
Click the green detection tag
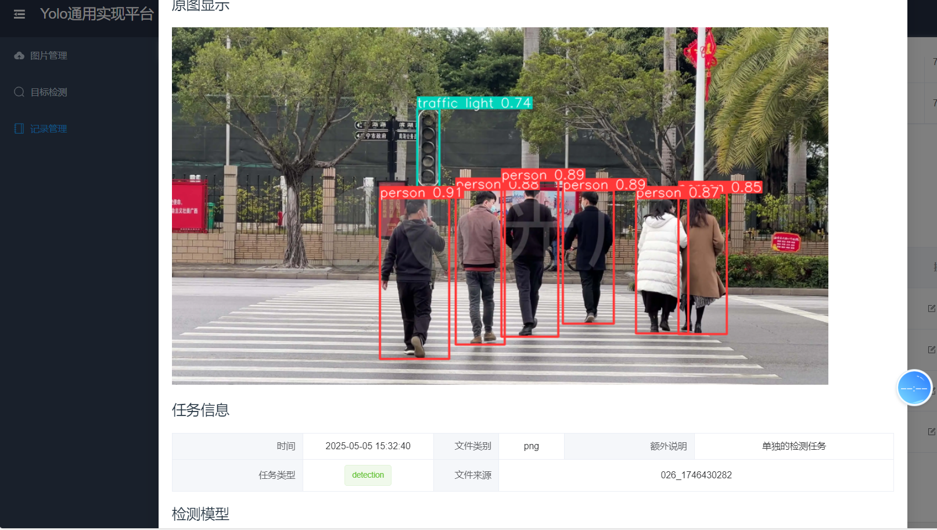coord(368,475)
